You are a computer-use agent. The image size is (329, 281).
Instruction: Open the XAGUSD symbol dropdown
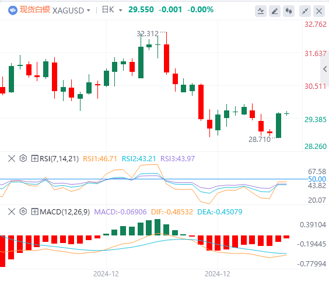(x=71, y=11)
